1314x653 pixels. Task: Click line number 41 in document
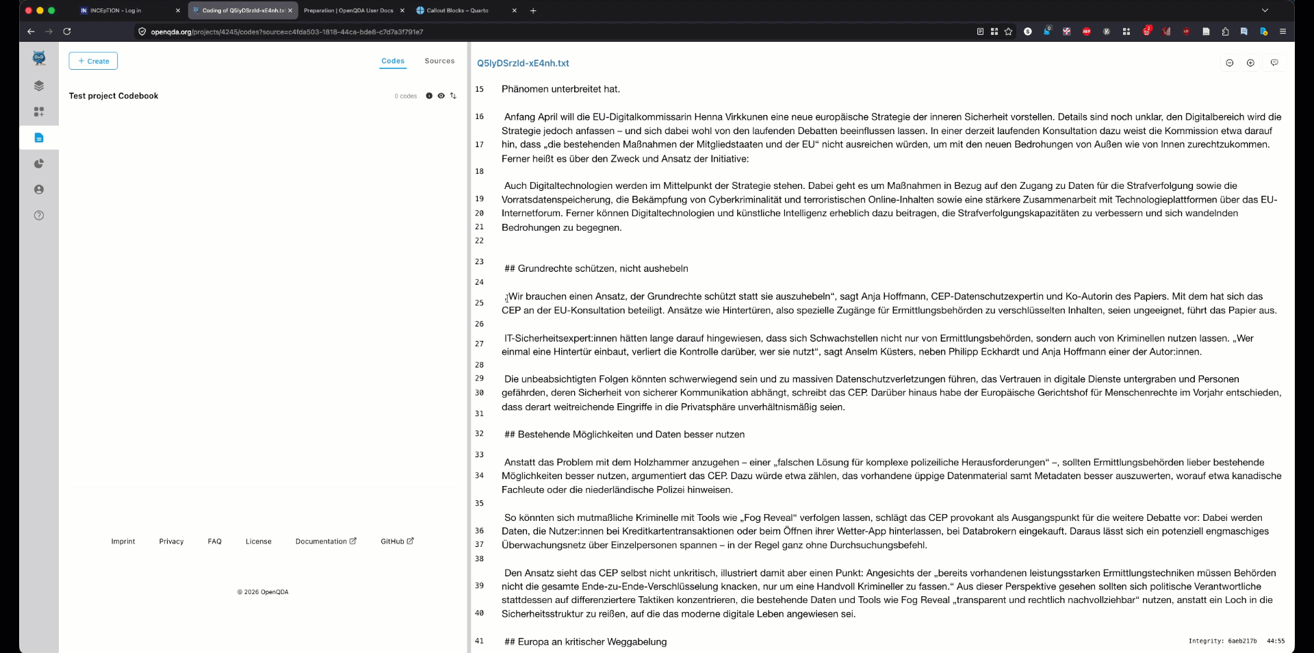point(479,641)
